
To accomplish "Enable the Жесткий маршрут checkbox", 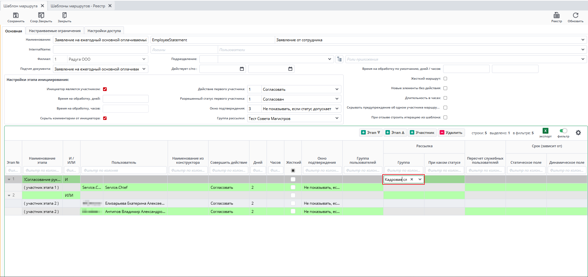I will tap(445, 79).
